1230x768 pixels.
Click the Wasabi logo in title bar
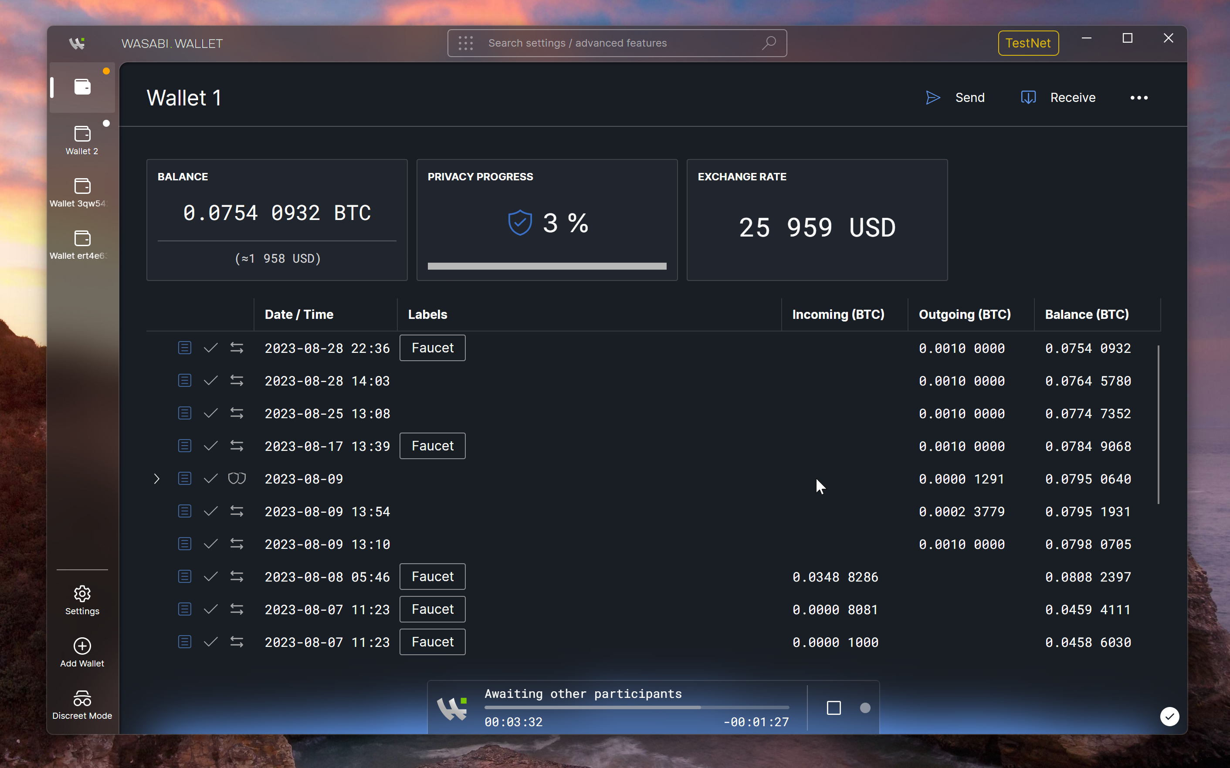pyautogui.click(x=77, y=44)
